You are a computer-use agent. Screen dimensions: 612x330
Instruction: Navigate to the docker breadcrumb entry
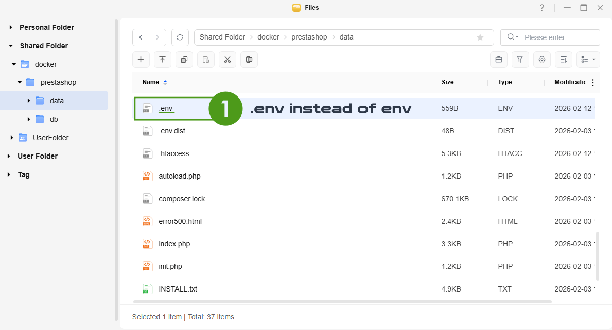(268, 37)
